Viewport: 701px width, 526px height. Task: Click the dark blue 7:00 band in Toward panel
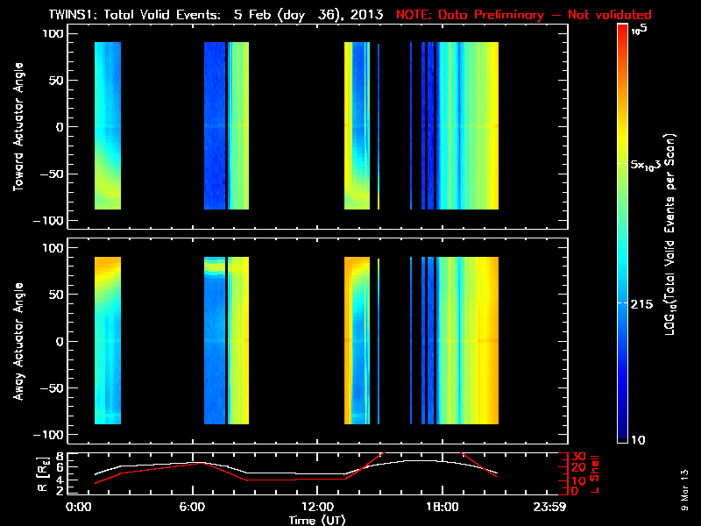click(x=215, y=125)
